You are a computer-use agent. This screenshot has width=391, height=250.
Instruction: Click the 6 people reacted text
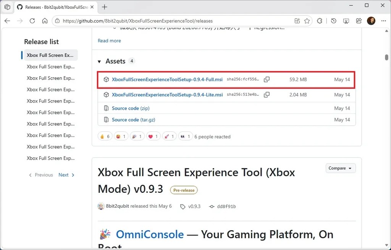(212, 136)
